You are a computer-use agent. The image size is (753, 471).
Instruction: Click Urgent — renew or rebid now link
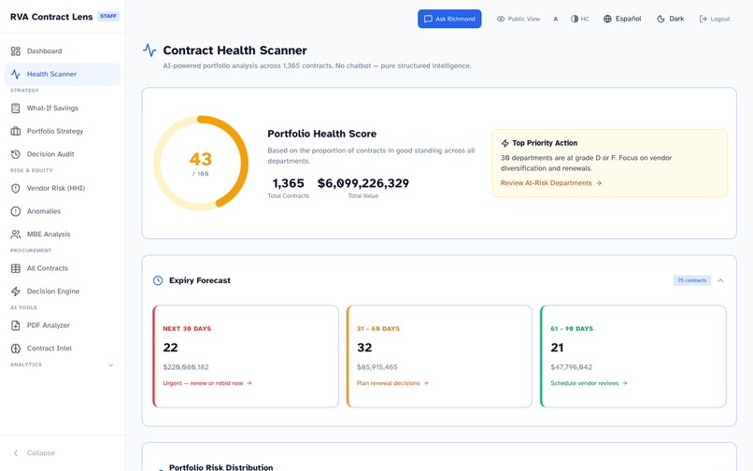(x=207, y=383)
